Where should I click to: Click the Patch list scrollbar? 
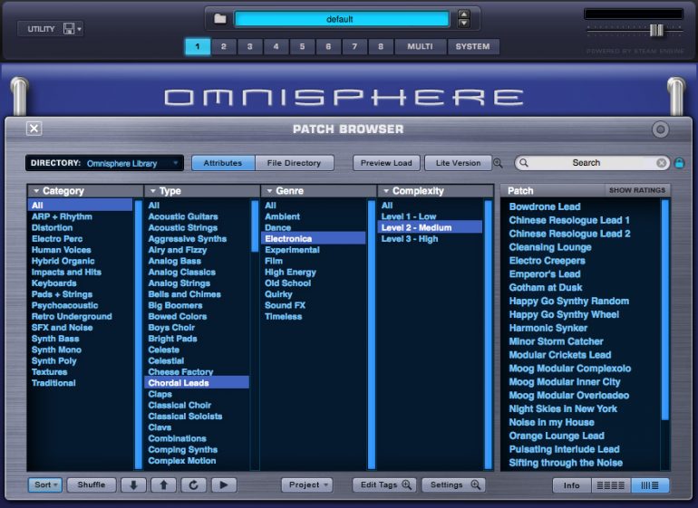tap(665, 309)
